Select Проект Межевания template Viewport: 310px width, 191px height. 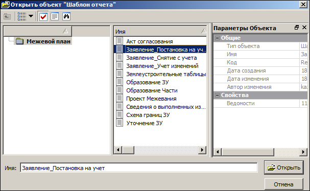[151, 99]
